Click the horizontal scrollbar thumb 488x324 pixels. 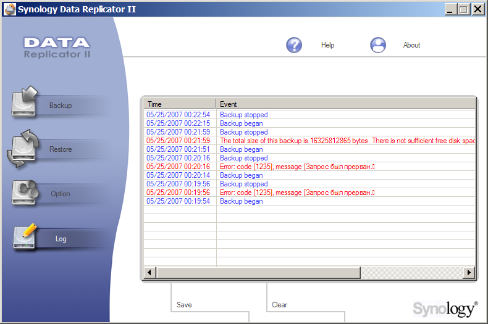coord(258,273)
